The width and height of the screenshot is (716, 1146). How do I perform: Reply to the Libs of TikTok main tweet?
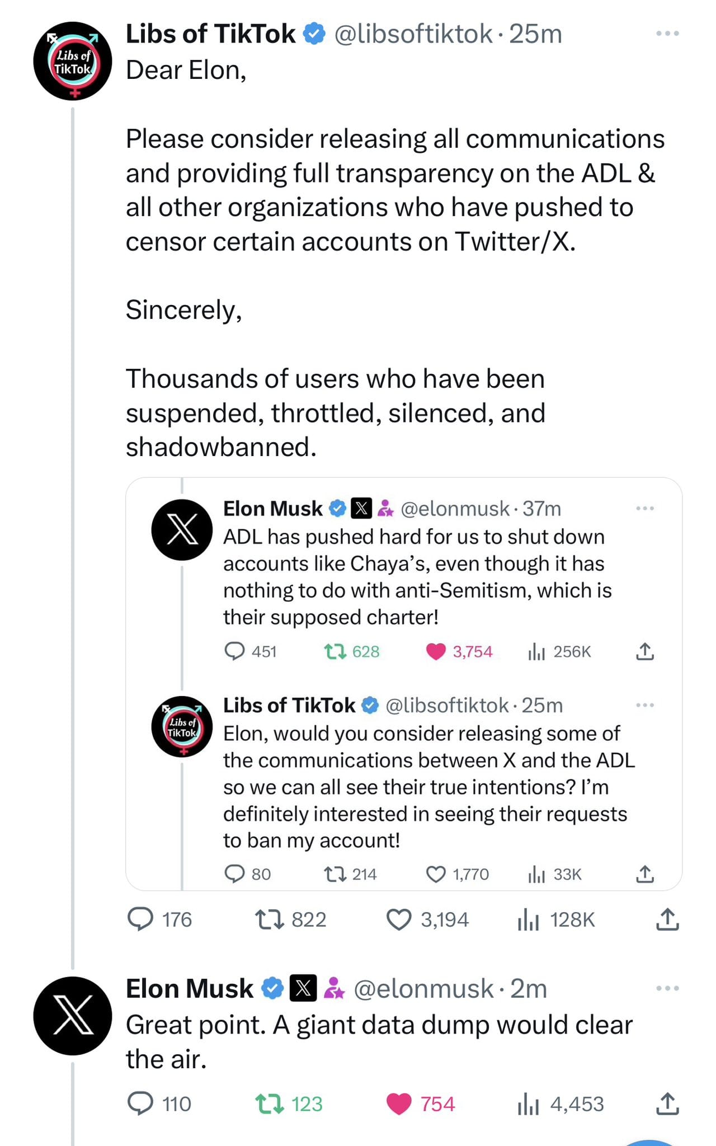tap(140, 919)
